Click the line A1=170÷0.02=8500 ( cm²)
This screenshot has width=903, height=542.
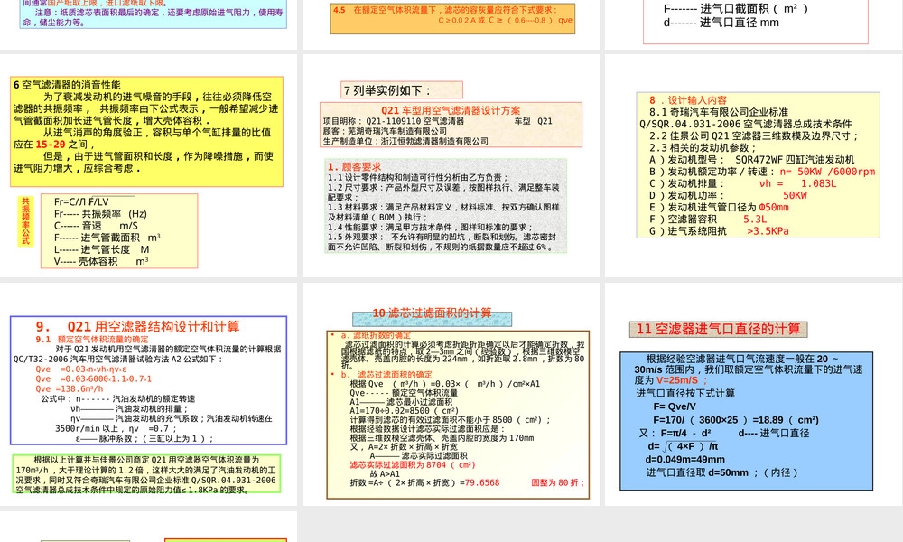pyautogui.click(x=405, y=411)
